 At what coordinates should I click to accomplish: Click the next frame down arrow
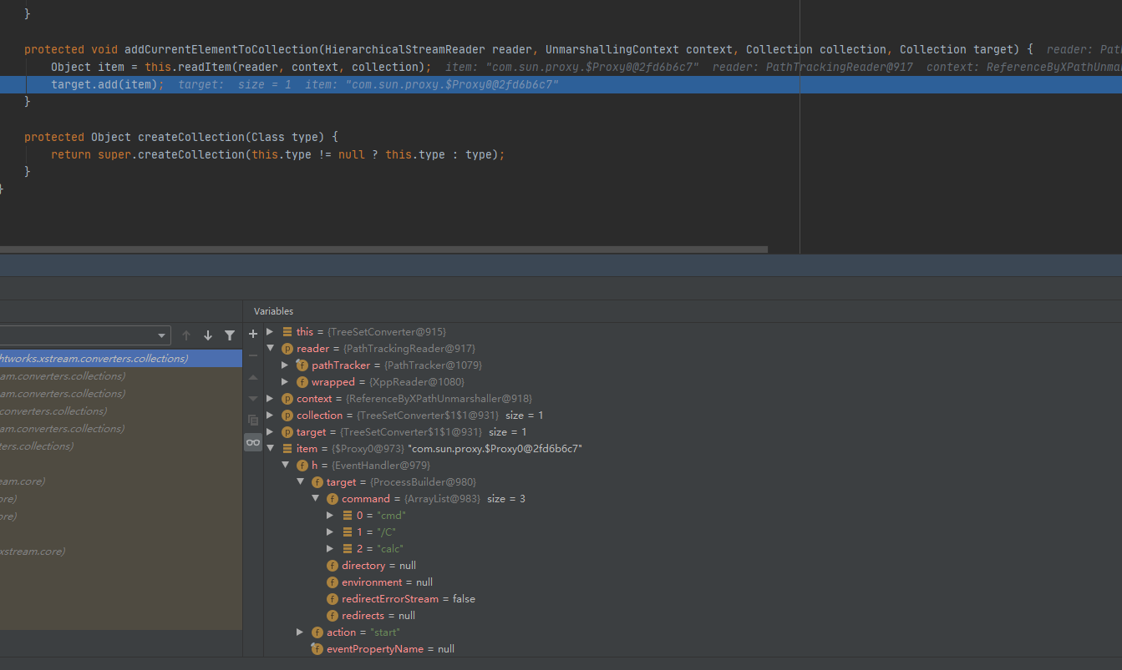[208, 335]
